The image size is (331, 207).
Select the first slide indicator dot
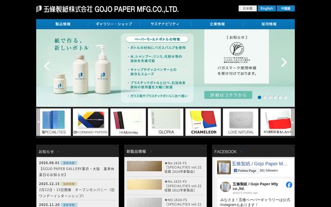pos(260,97)
